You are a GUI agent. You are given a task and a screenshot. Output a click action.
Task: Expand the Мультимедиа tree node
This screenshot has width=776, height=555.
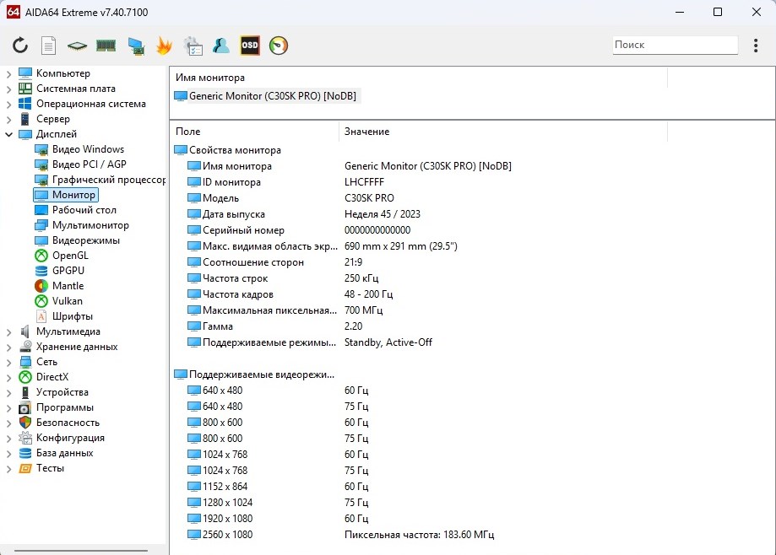[x=8, y=331]
